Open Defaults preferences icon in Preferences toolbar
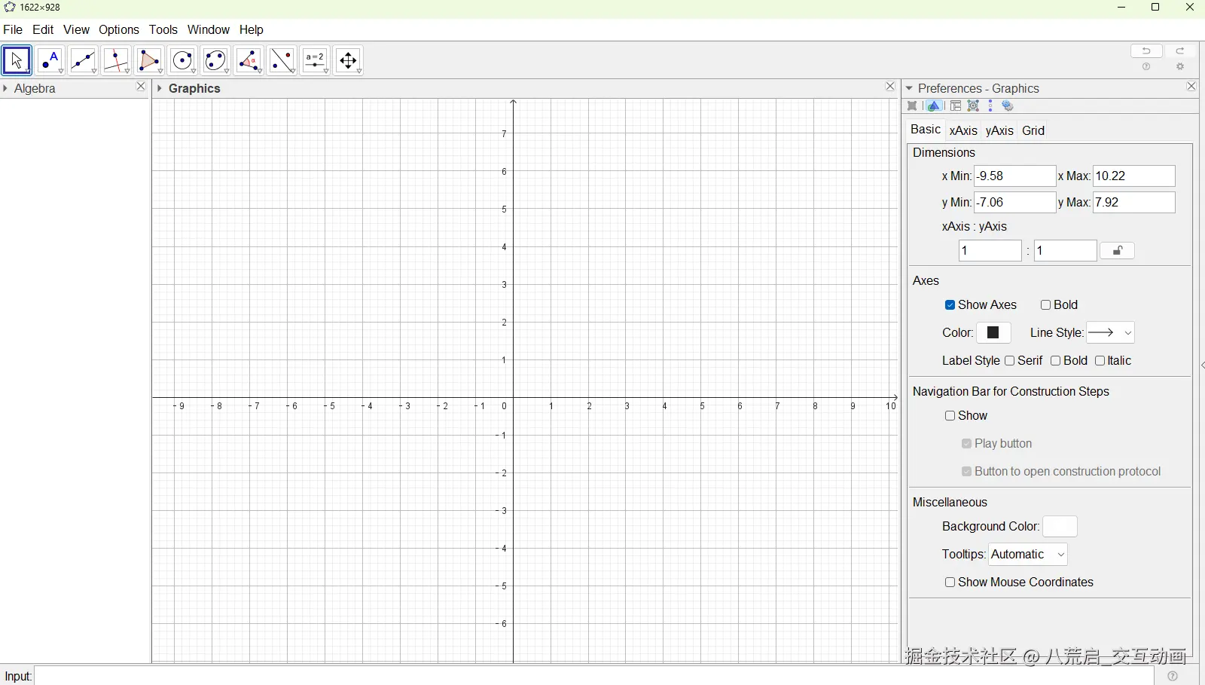 tap(913, 106)
